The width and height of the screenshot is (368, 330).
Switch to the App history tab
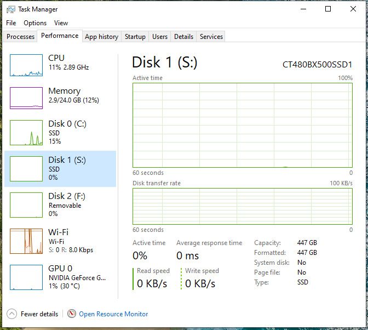tap(102, 36)
